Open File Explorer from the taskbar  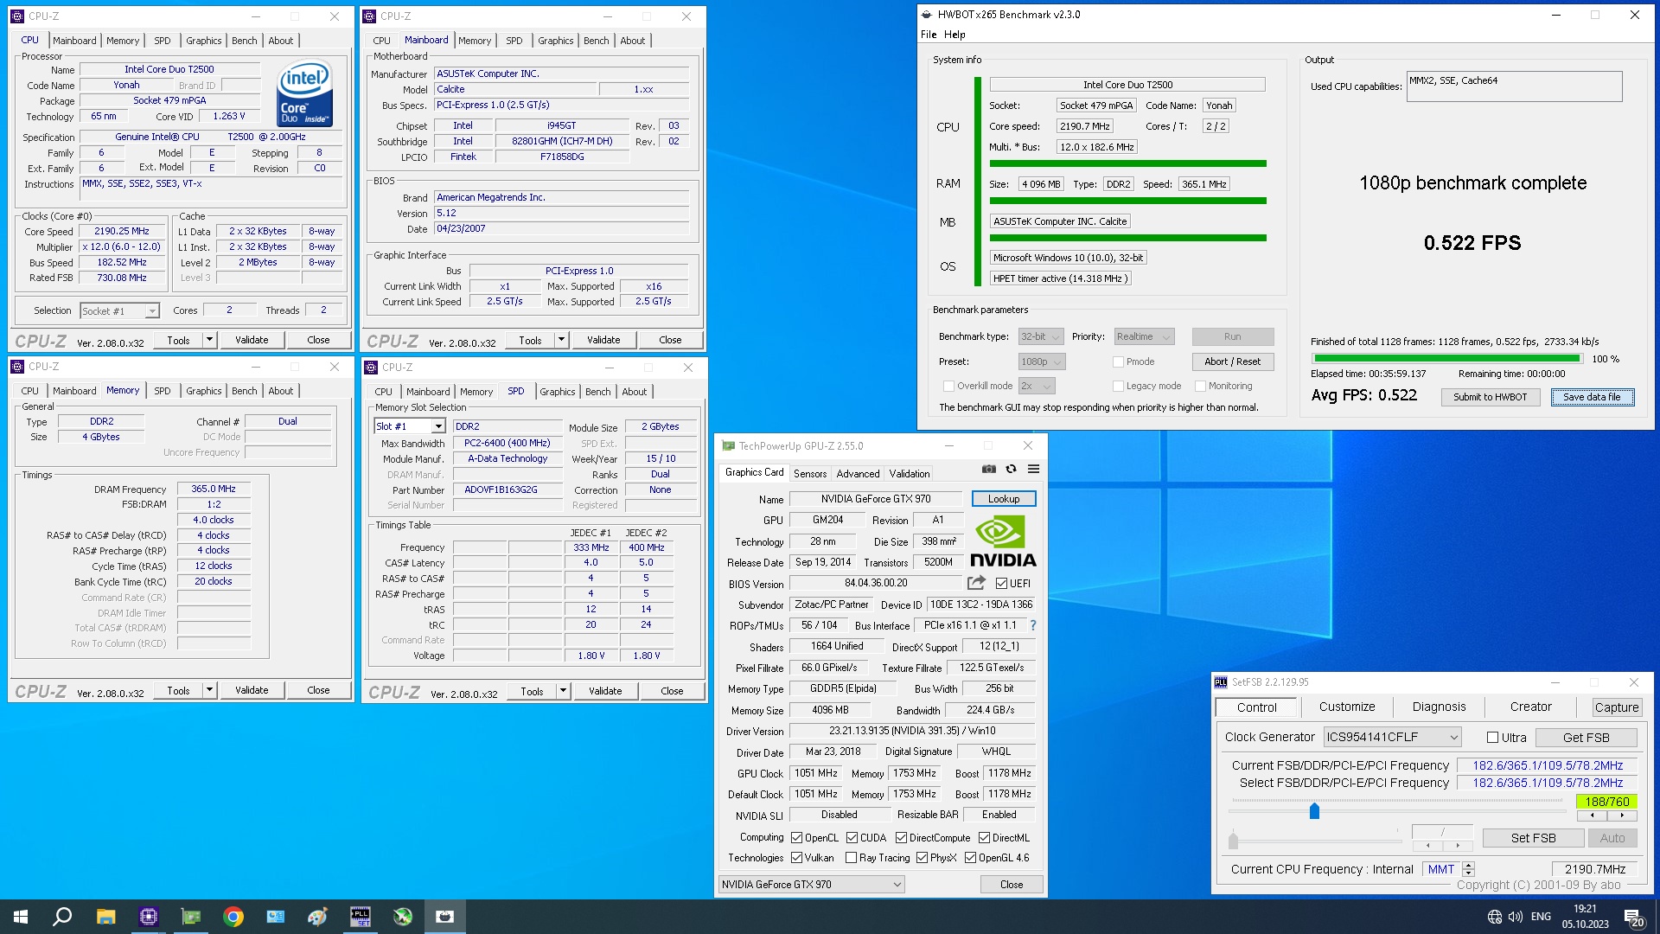105,917
